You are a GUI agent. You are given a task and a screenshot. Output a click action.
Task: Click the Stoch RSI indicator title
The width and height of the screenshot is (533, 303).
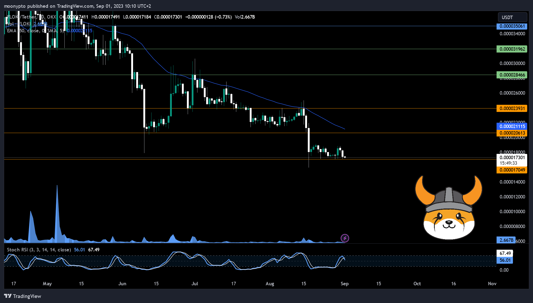point(39,250)
